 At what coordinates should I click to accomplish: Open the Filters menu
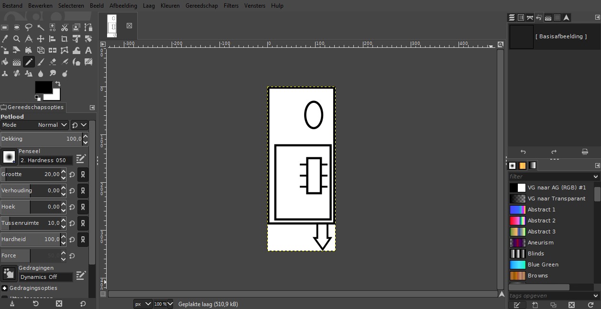(x=231, y=6)
